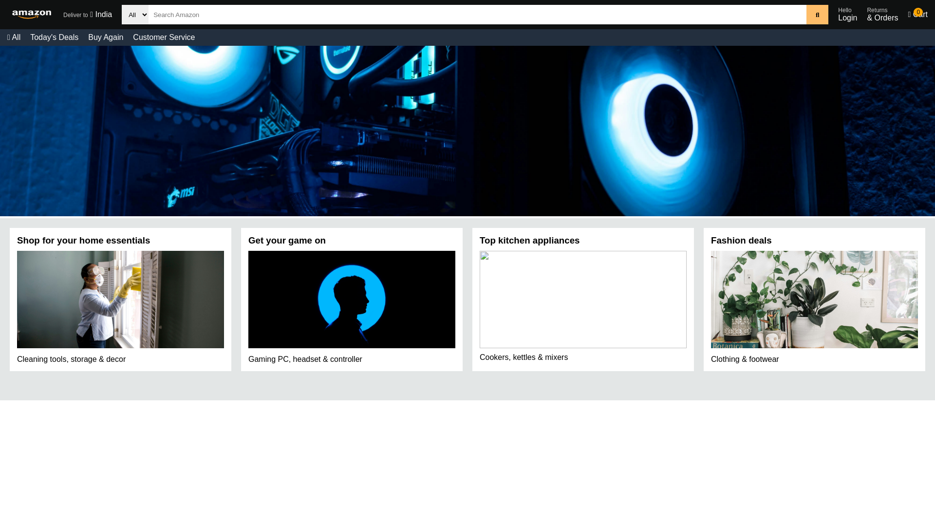Click the Fashion deals plants image

click(x=814, y=299)
